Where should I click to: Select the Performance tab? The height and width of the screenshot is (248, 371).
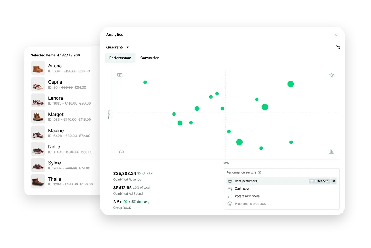coord(120,58)
